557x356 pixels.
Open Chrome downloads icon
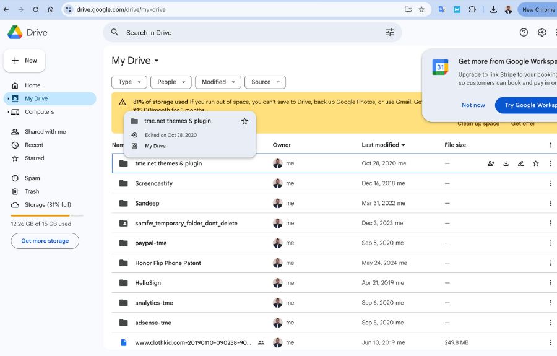[x=493, y=9]
